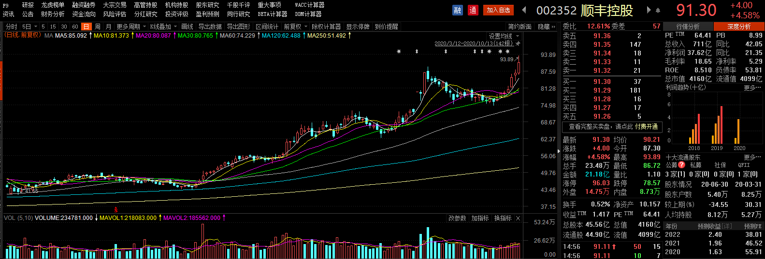Select the 日 daily K-line period
765x259 pixels.
coord(86,27)
